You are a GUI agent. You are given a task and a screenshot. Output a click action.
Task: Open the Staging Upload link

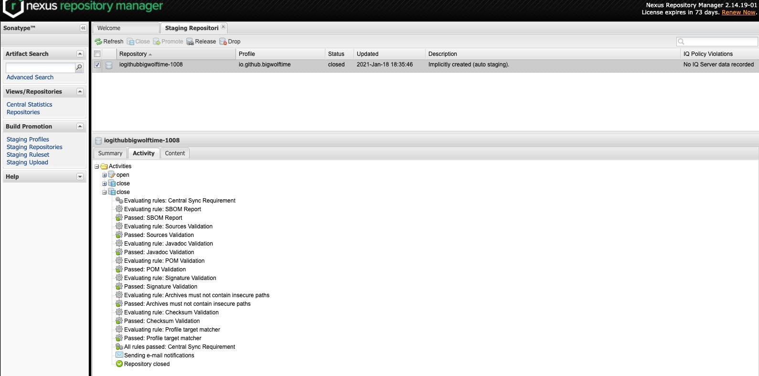(x=27, y=162)
